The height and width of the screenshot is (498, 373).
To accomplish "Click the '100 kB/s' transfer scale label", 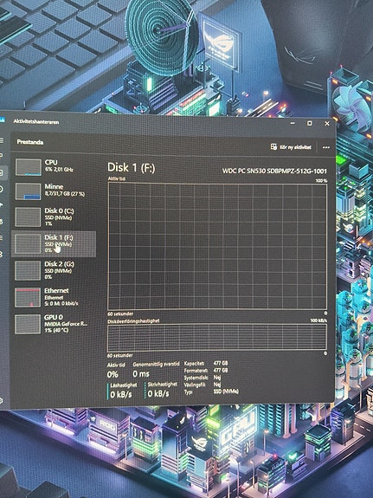I will 318,320.
